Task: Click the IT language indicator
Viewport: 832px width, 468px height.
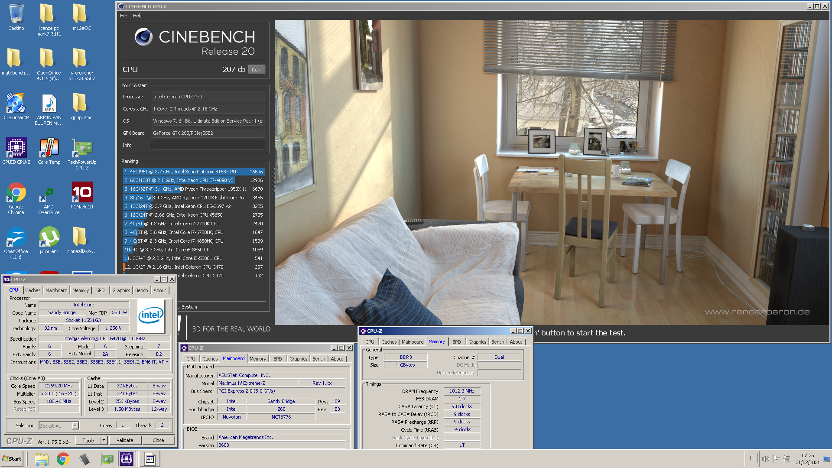Action: [x=752, y=458]
